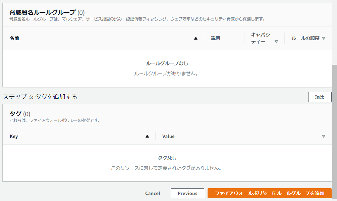Viewport: 337px width, 201px height.
Task: Go back with the Previous button
Action: [x=187, y=193]
